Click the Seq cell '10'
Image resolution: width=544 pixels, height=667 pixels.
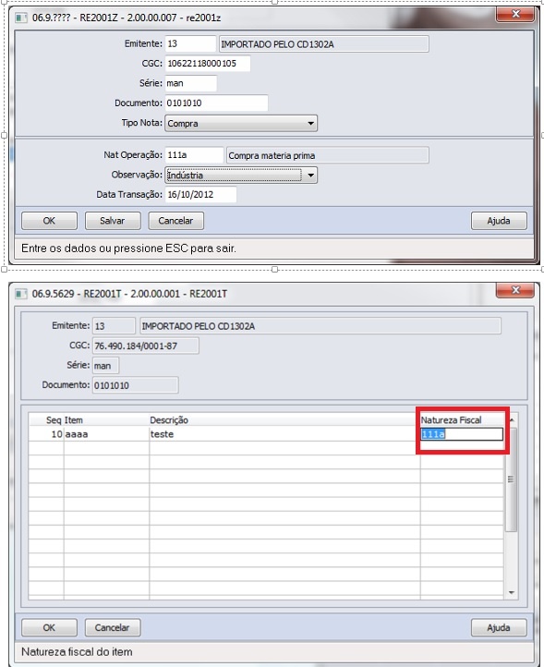point(46,434)
